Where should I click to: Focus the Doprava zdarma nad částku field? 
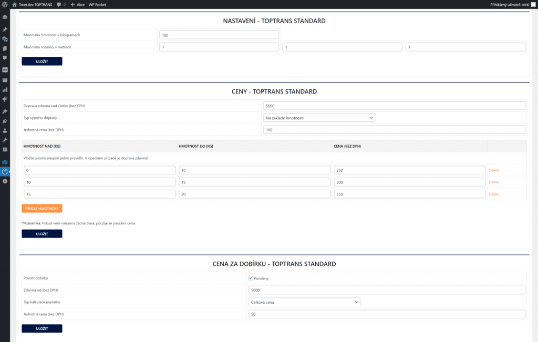click(x=394, y=106)
